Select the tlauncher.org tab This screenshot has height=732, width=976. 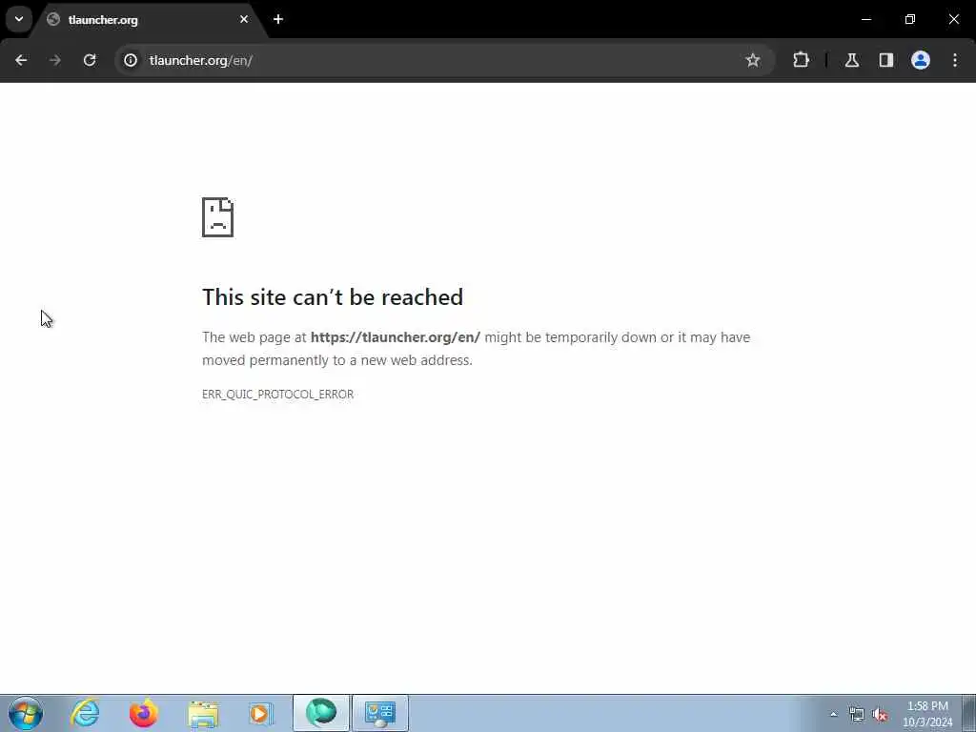(x=148, y=19)
